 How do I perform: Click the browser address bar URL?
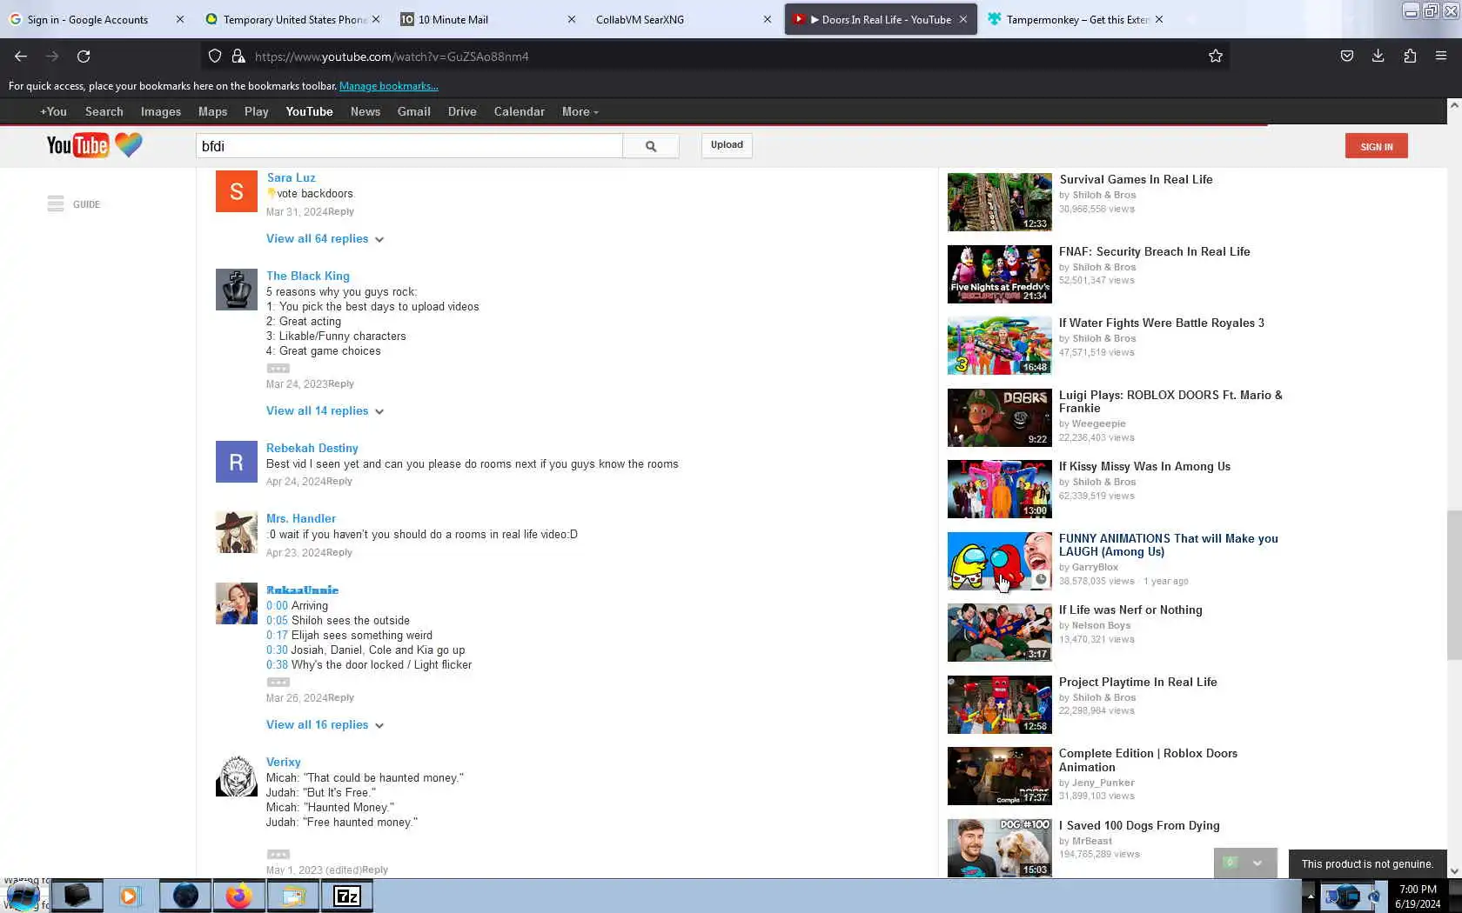[x=392, y=57]
